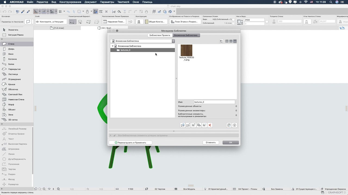Select the third wall geometry method icon
Screen dimensions: 348x195
coord(88,22)
